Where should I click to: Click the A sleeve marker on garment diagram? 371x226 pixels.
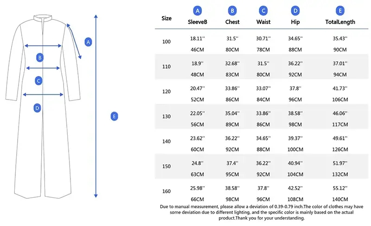tap(88, 42)
